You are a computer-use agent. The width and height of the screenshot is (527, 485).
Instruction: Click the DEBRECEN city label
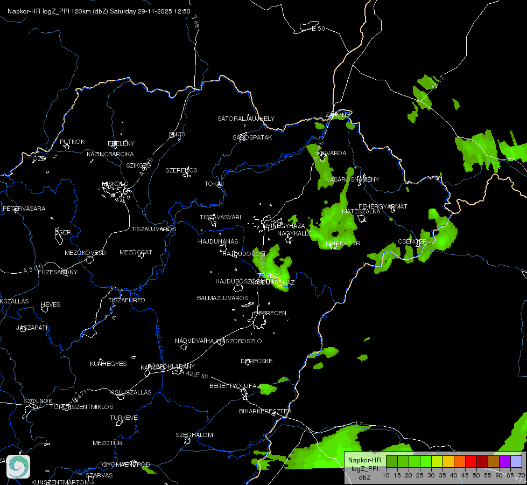tap(270, 313)
